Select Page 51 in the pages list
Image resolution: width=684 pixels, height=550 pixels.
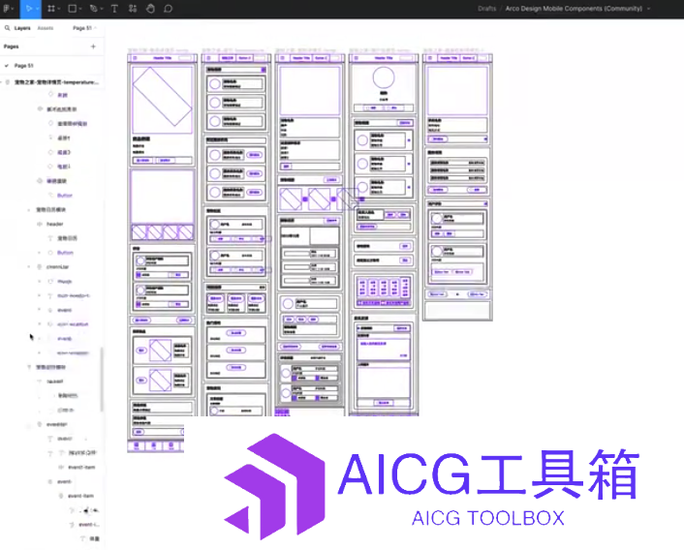24,66
